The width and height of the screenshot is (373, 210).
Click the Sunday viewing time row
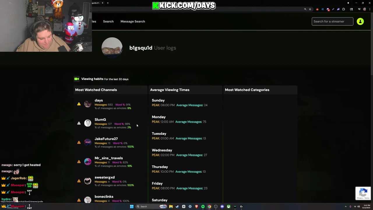coord(185,103)
